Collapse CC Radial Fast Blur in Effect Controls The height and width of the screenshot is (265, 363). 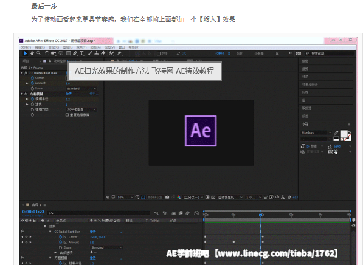click(22, 73)
